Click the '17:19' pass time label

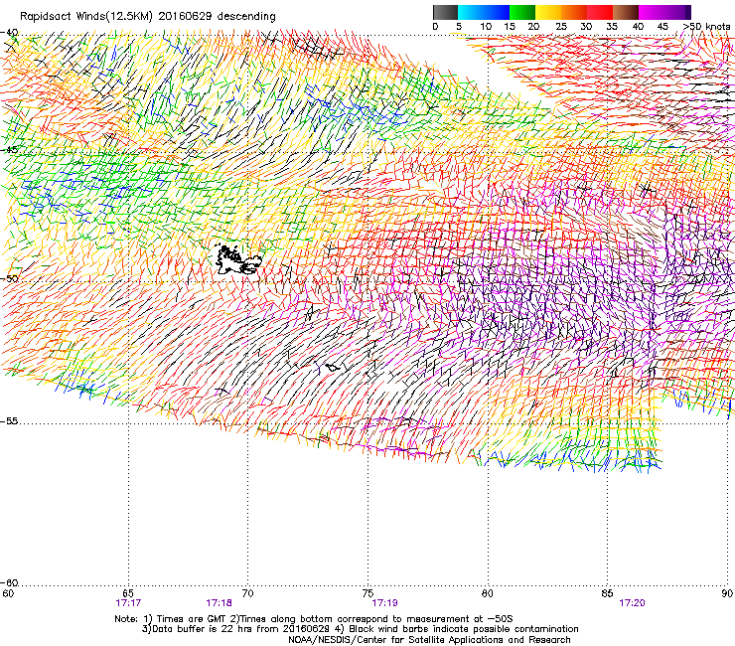pos(384,603)
